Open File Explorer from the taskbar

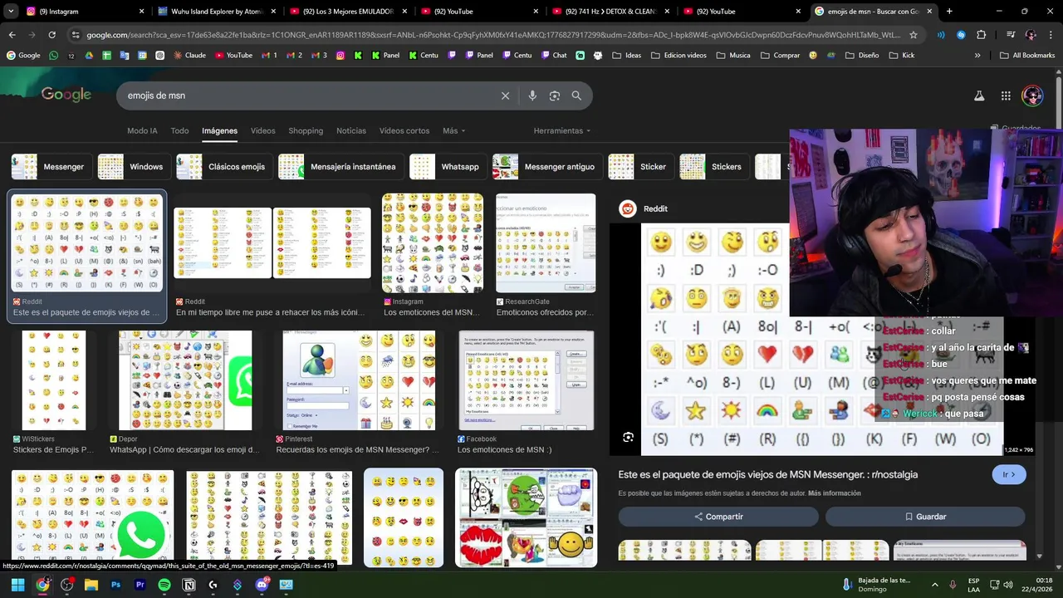click(91, 585)
